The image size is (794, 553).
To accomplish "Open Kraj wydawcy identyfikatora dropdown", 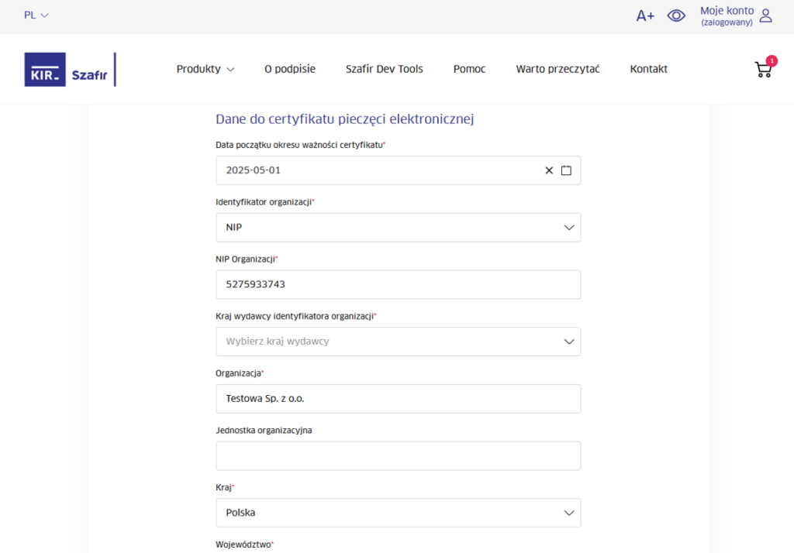I will click(x=398, y=342).
